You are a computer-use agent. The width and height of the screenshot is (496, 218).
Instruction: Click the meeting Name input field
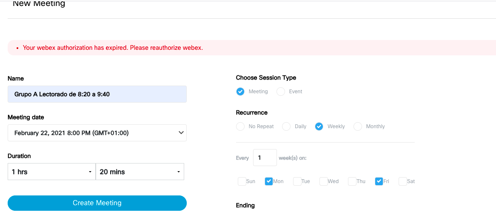(97, 94)
